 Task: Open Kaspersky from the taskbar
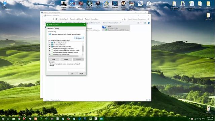click(25, 119)
